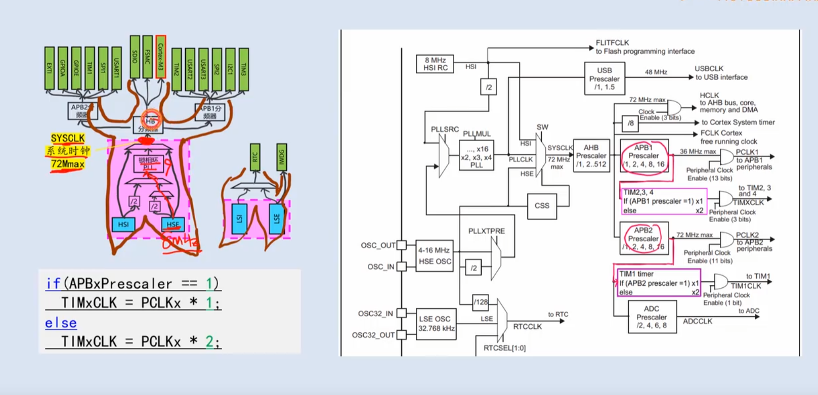Click the 'TIM2,3, 4' multiplier box
The height and width of the screenshot is (395, 818).
pos(663,201)
